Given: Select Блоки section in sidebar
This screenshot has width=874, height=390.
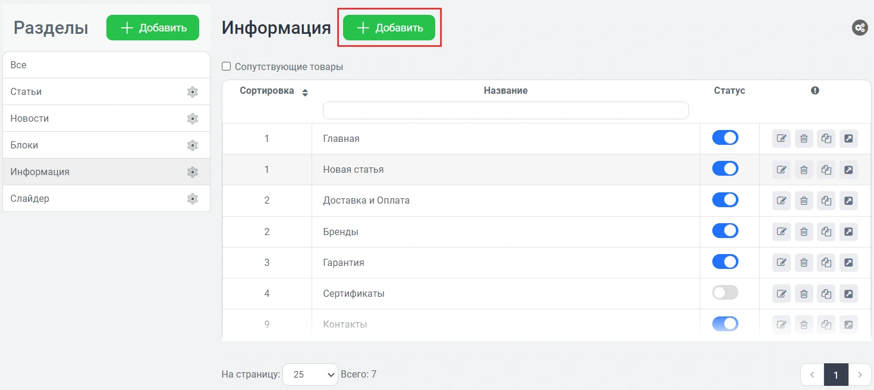Looking at the screenshot, I should [x=24, y=145].
